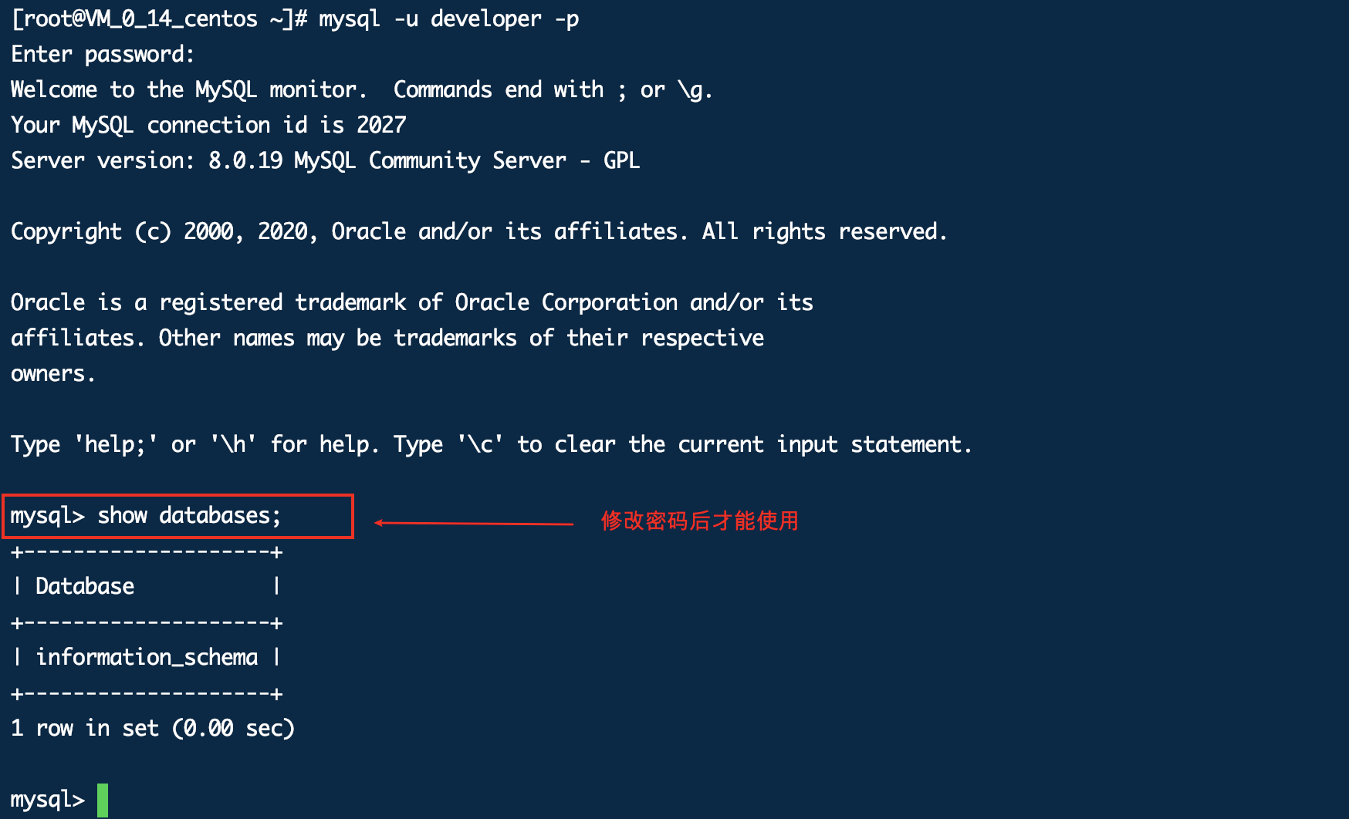Click the 'mysql -u developer -p' command
This screenshot has height=819, width=1349.
tap(448, 19)
